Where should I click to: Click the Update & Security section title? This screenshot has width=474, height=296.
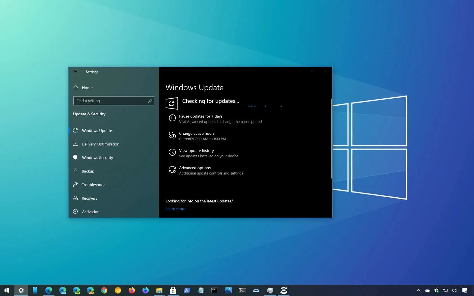(x=89, y=114)
